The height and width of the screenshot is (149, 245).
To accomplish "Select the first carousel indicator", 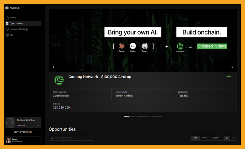I will [x=130, y=116].
